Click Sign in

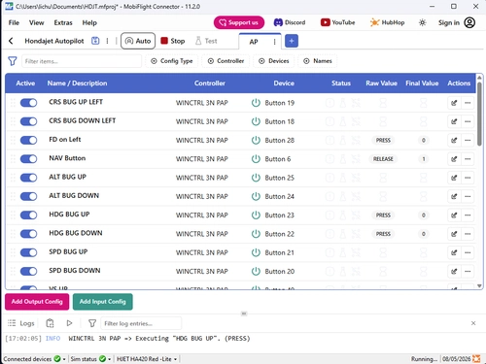point(449,22)
